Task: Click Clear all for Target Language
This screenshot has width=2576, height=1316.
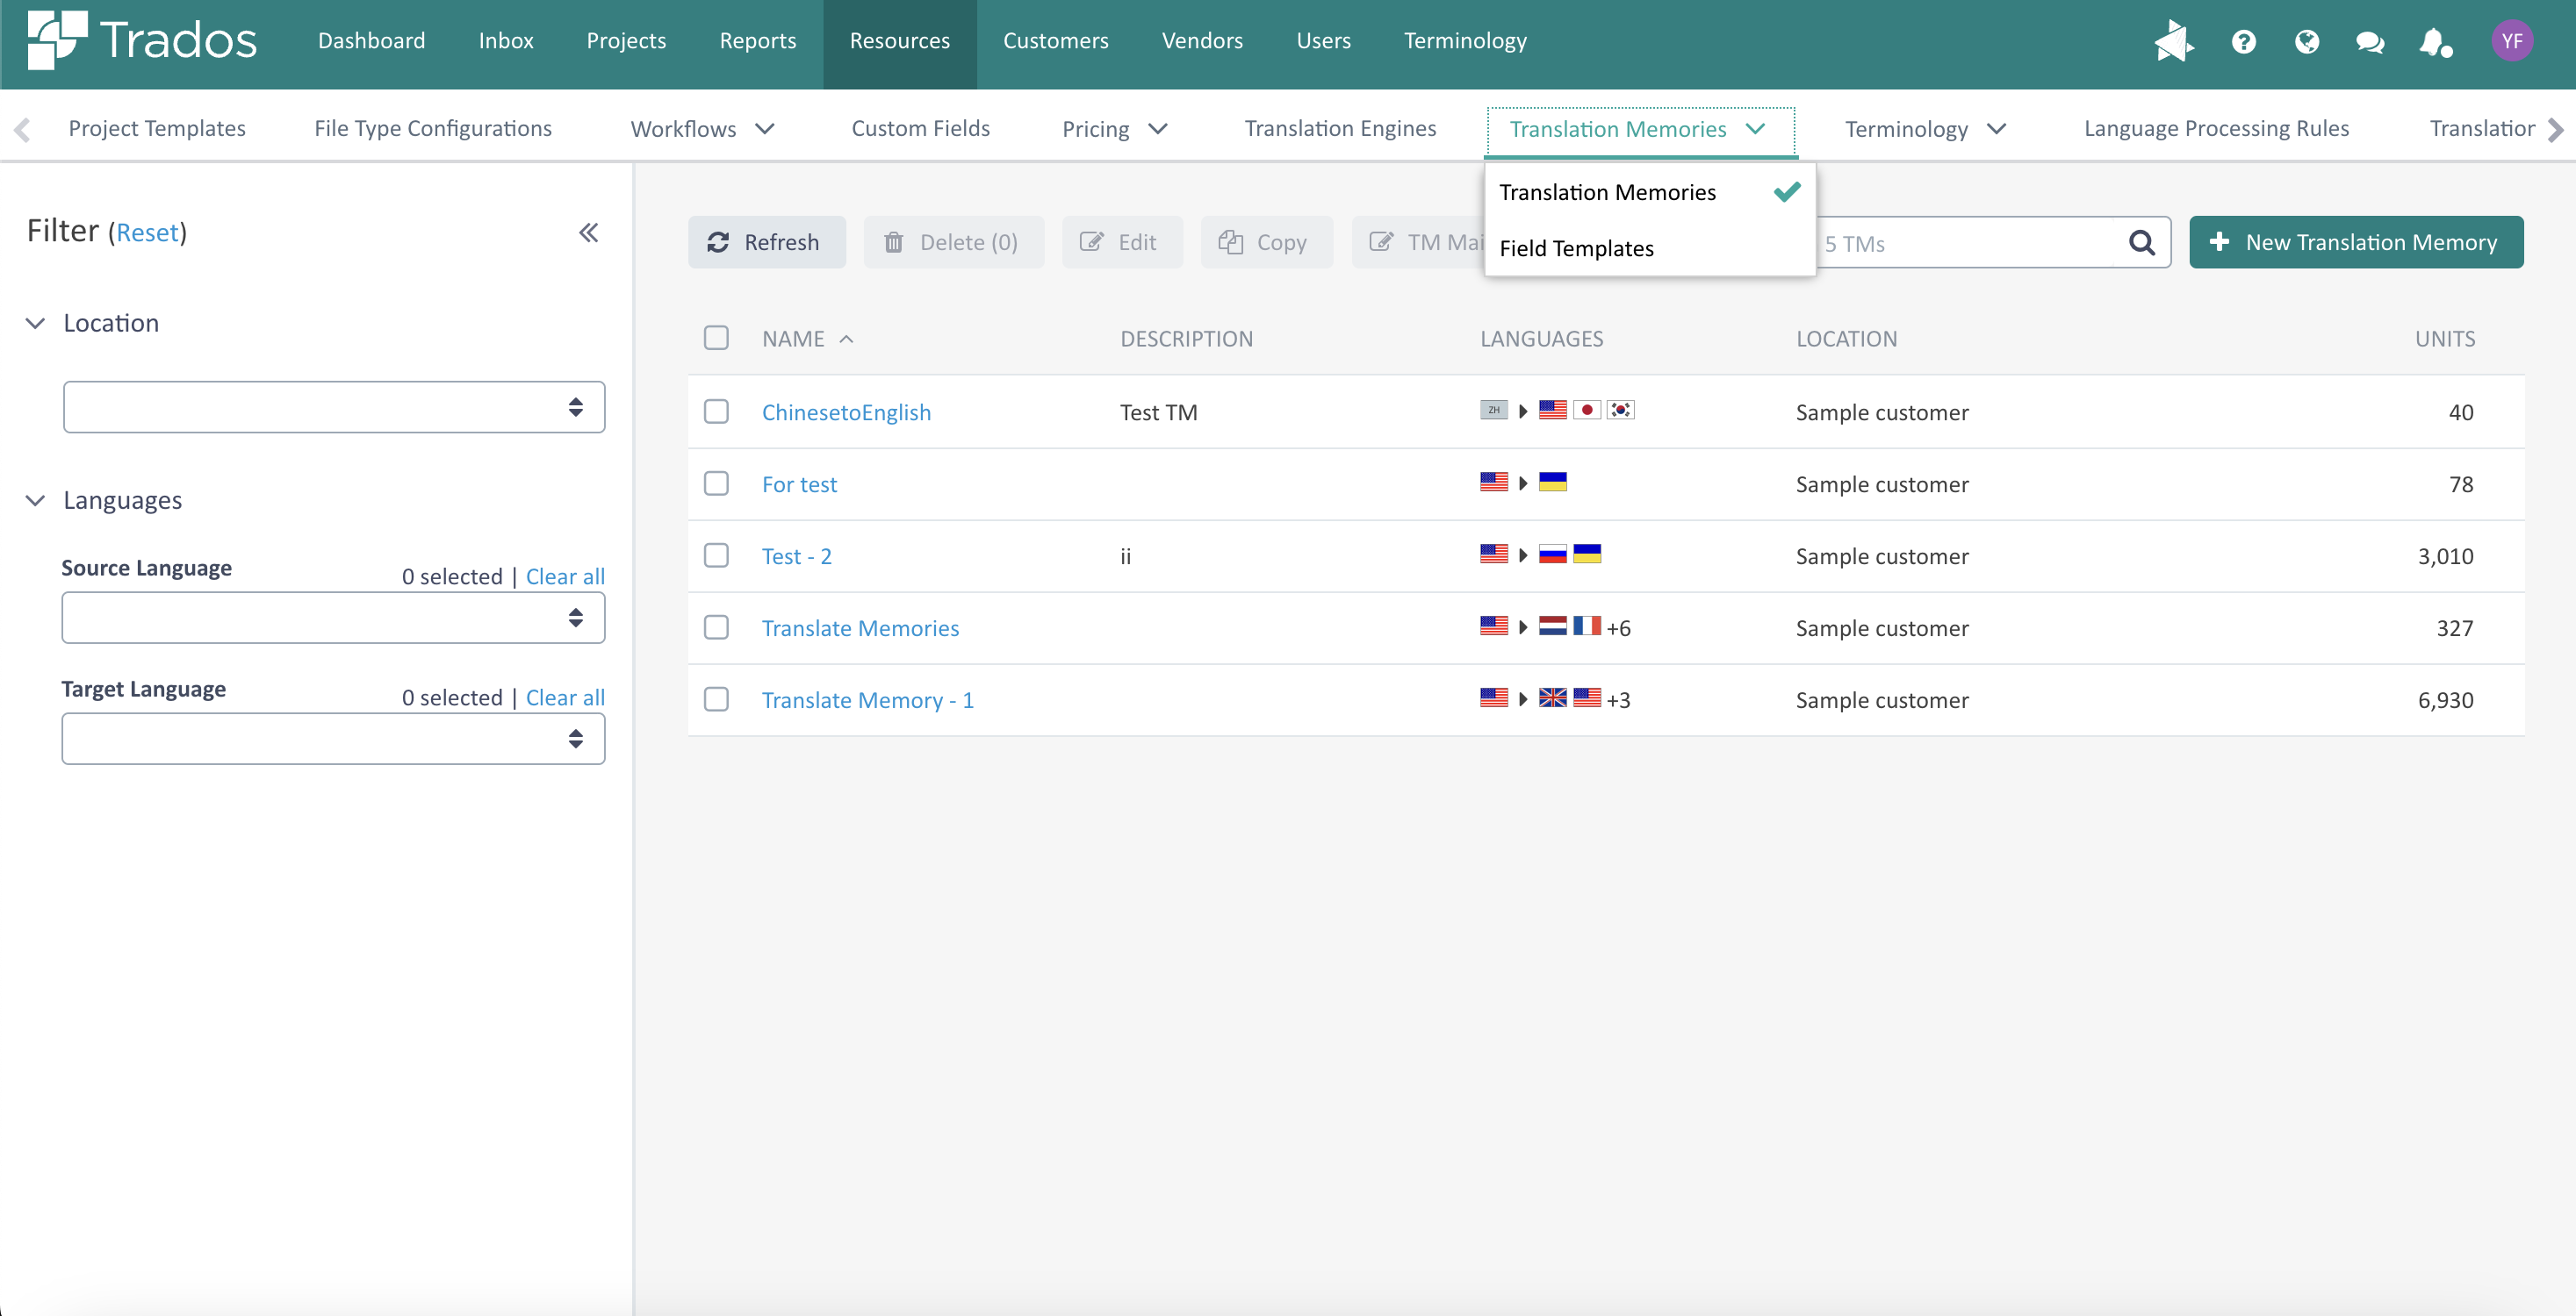Action: point(565,697)
